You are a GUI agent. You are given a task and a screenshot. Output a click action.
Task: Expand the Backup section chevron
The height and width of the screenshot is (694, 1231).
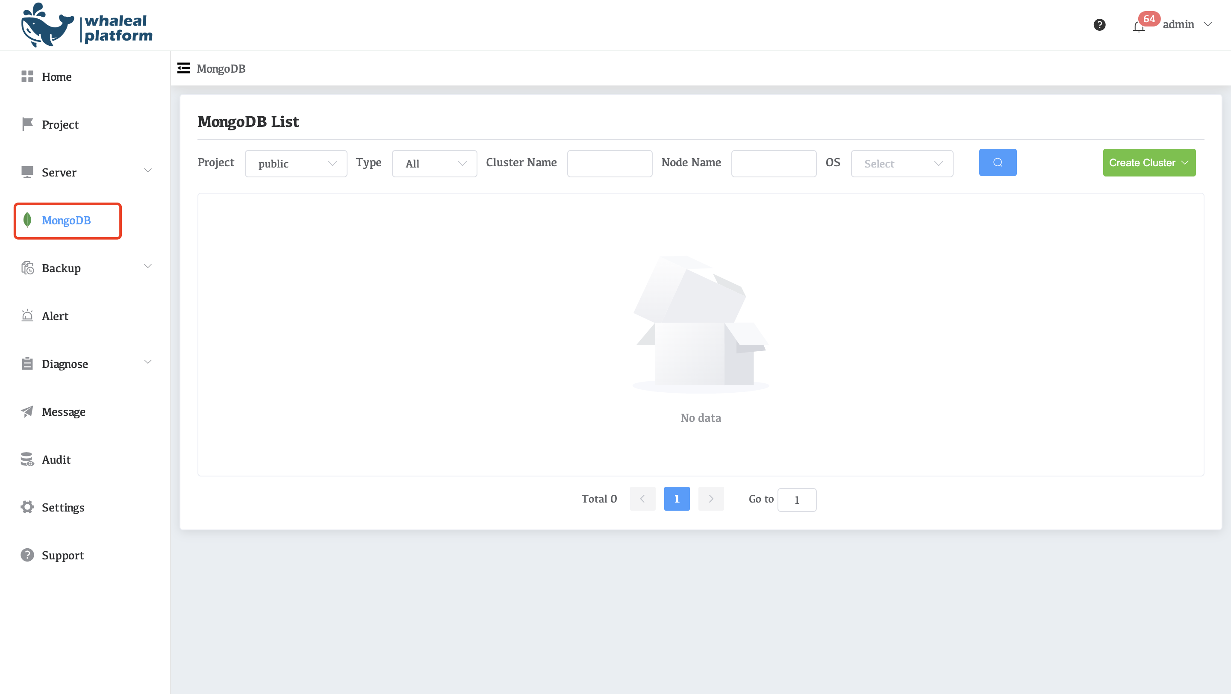147,265
